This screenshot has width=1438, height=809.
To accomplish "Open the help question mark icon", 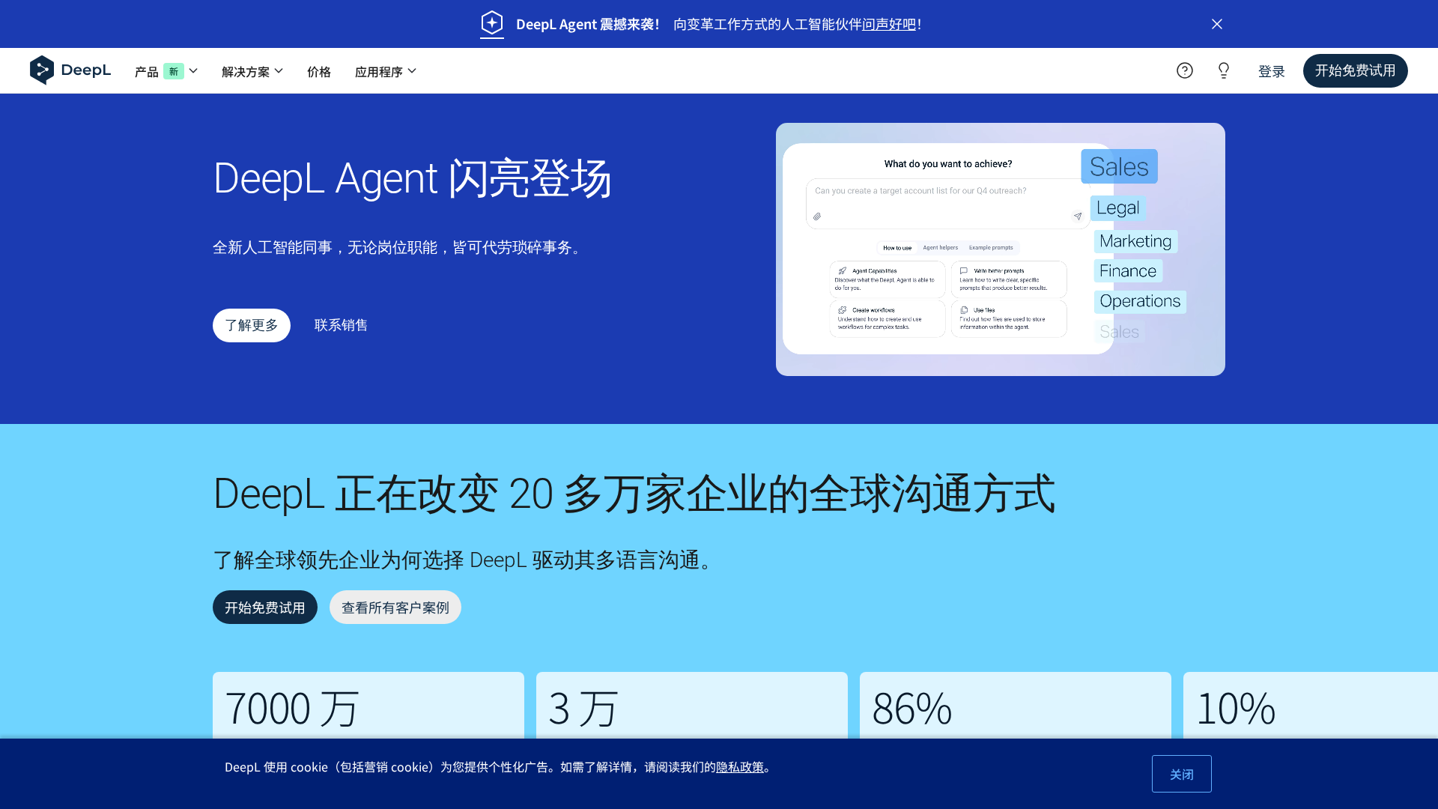I will (x=1184, y=70).
